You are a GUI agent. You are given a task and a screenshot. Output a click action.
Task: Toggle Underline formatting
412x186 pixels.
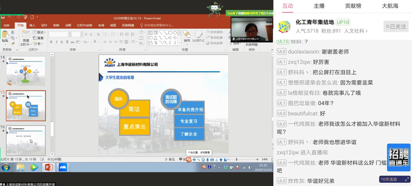coord(62,42)
